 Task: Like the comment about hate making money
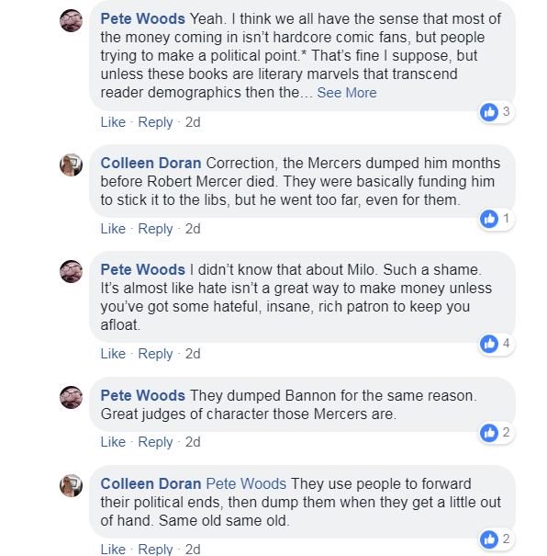[x=113, y=354]
